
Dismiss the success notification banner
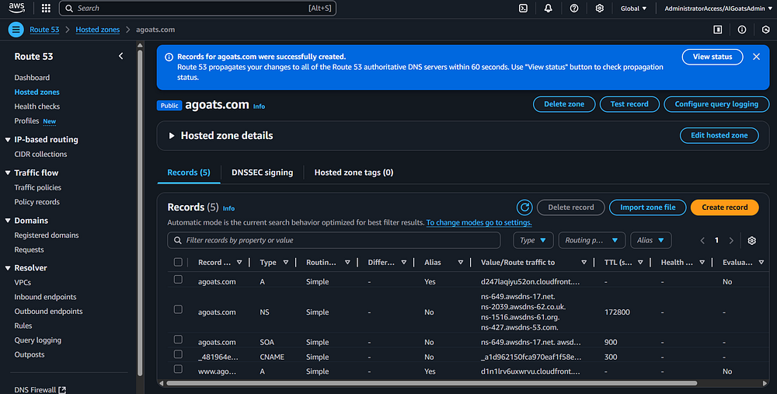tap(756, 57)
